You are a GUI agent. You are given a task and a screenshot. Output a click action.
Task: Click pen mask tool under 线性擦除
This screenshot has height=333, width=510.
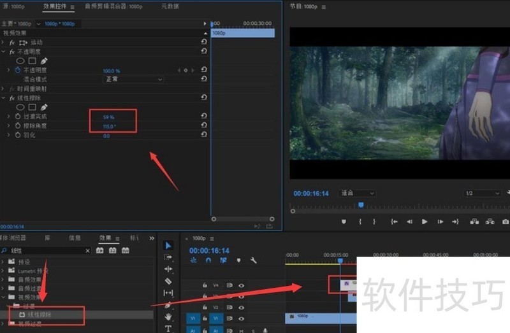pyautogui.click(x=44, y=108)
